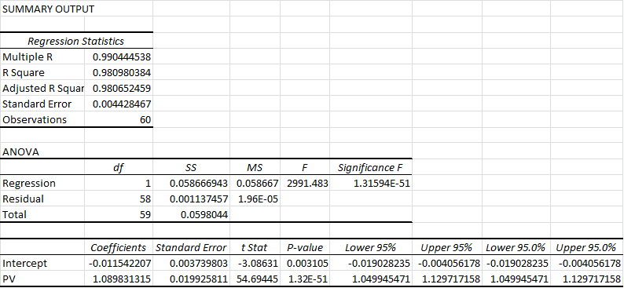Click the PV coefficient 1.089831315
The width and height of the screenshot is (624, 288).
119,279
